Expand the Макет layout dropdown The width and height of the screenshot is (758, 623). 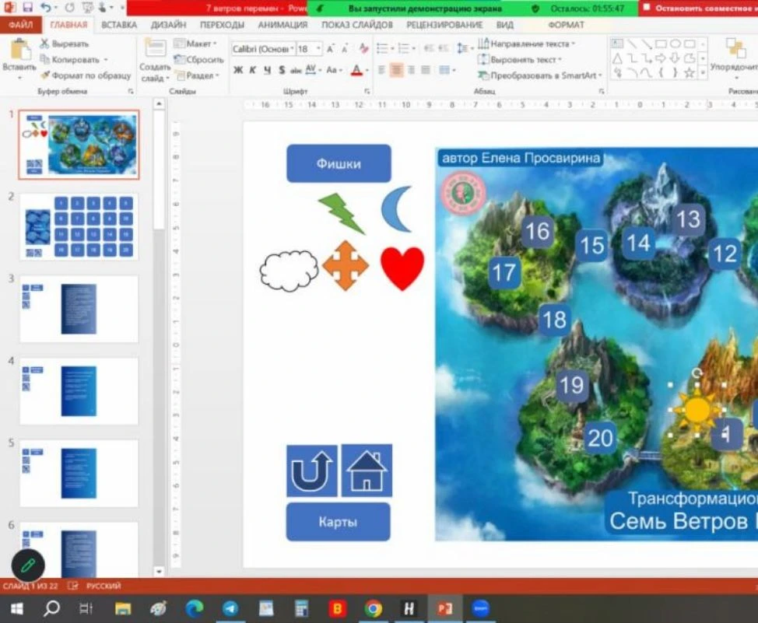point(196,44)
